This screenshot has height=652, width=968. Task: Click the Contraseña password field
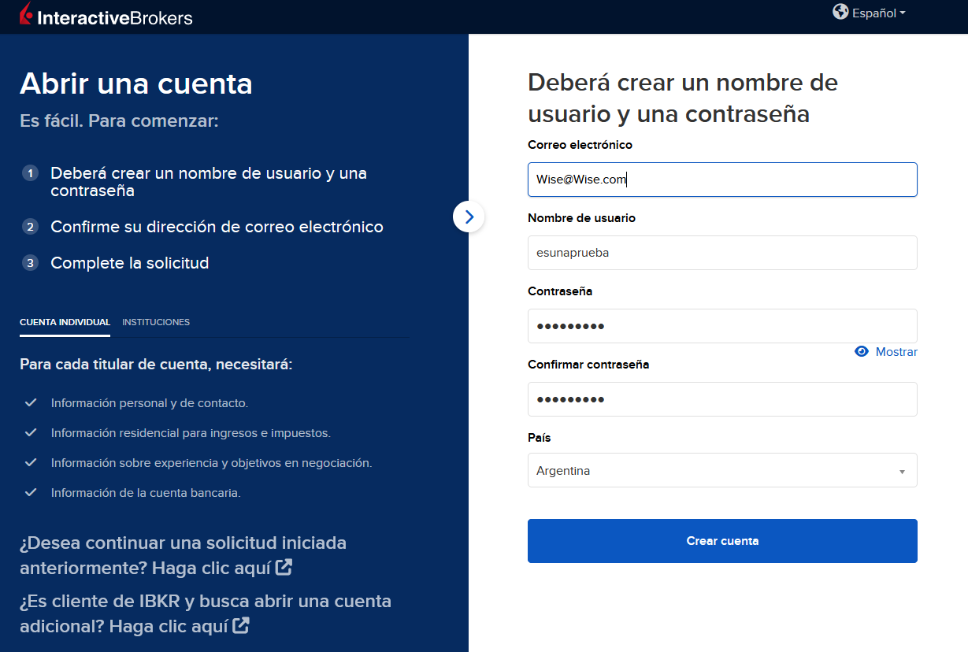[x=722, y=325]
